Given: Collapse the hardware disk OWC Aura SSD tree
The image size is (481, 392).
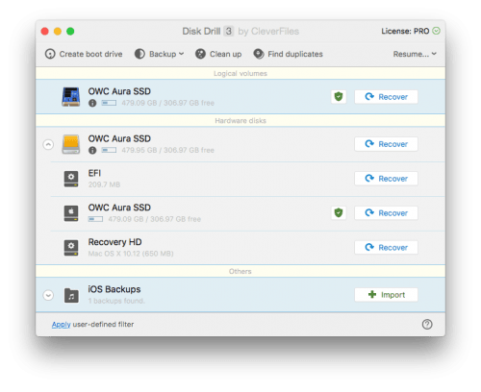Looking at the screenshot, I should click(48, 144).
